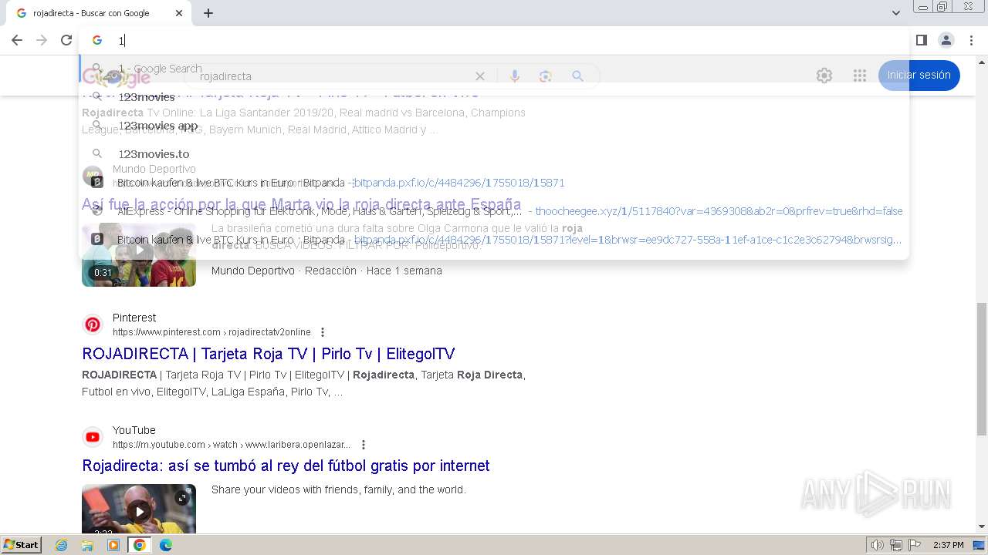Close the rojadirecta tab
This screenshot has height=555, width=988.
179,13
